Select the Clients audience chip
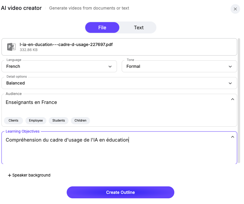The image size is (244, 204). tap(13, 121)
